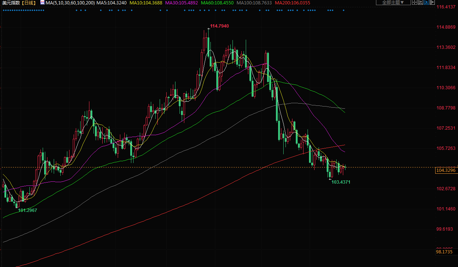Click the 103.4371 low price marker
This screenshot has height=267, width=458.
341,182
